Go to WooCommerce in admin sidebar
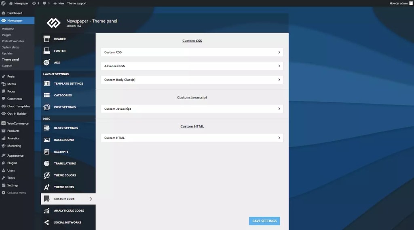The image size is (414, 230). tap(17, 124)
